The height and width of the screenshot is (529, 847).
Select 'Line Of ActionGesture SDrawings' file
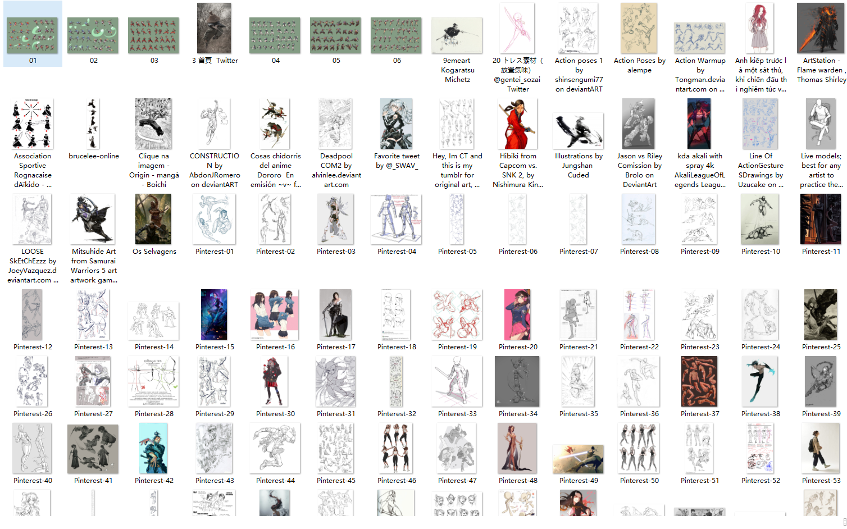click(761, 124)
